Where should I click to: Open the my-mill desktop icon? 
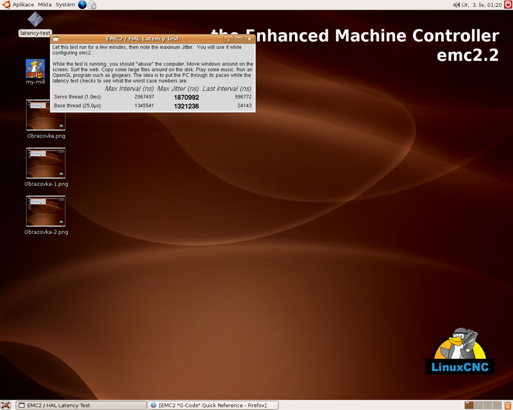coord(35,69)
